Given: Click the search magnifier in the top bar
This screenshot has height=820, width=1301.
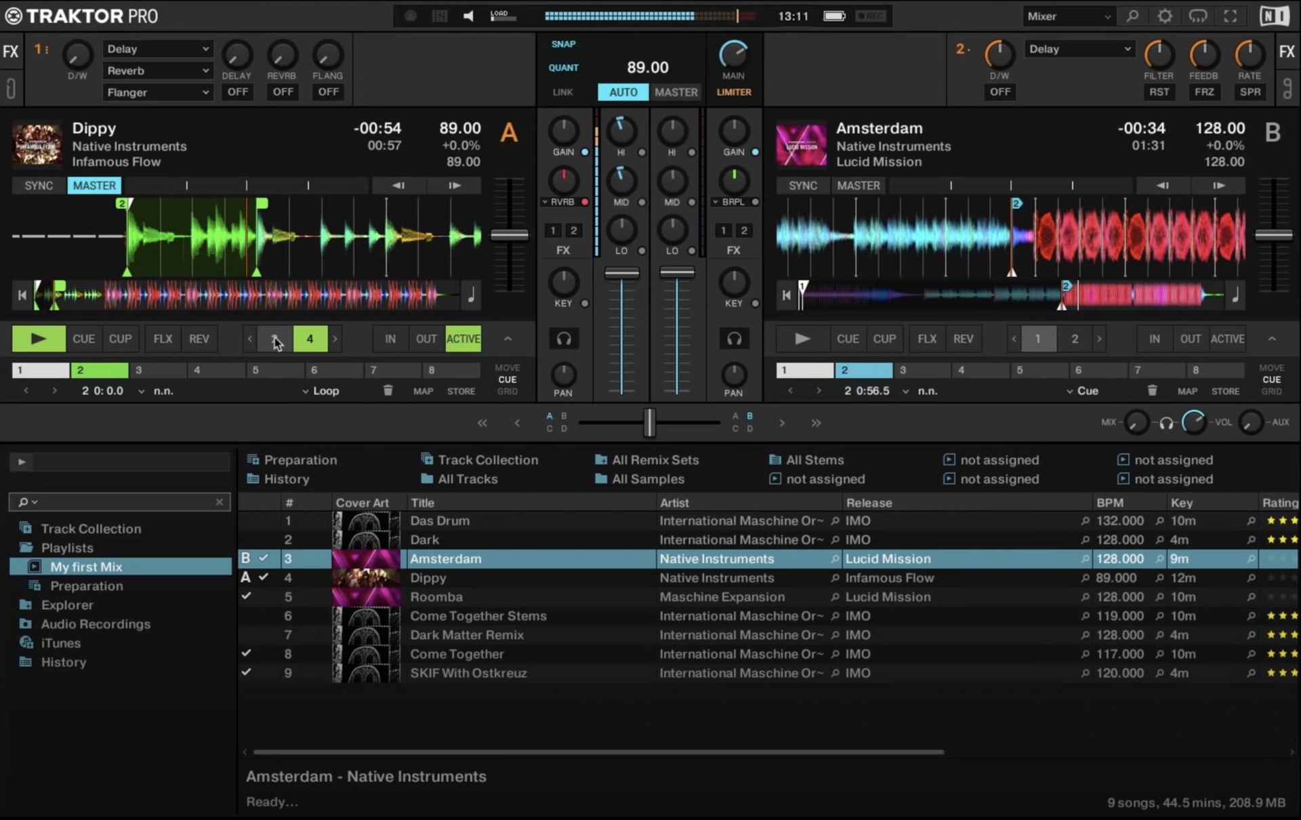Looking at the screenshot, I should [1132, 16].
